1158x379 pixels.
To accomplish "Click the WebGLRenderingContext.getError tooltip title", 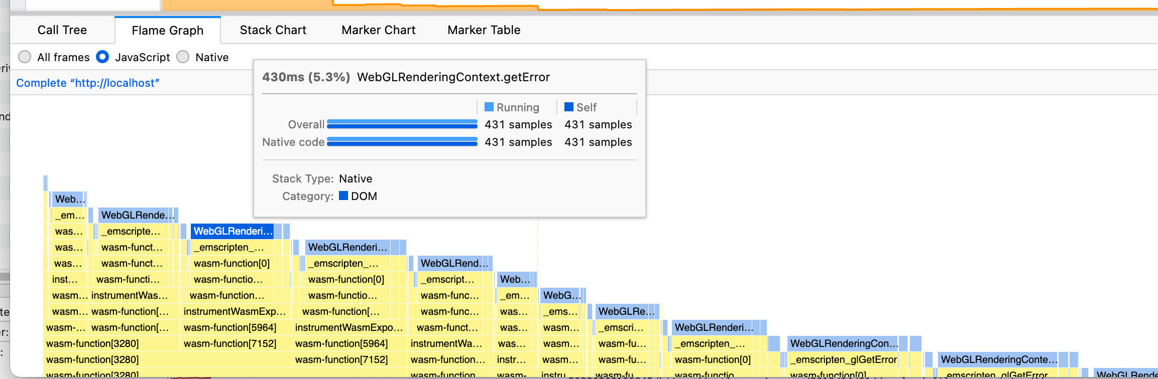I will (x=453, y=77).
